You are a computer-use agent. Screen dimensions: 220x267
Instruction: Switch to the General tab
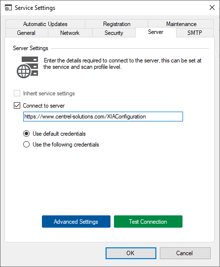(26, 32)
